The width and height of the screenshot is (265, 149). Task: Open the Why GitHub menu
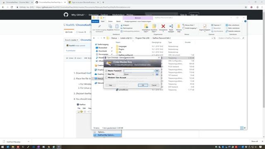pos(79,15)
